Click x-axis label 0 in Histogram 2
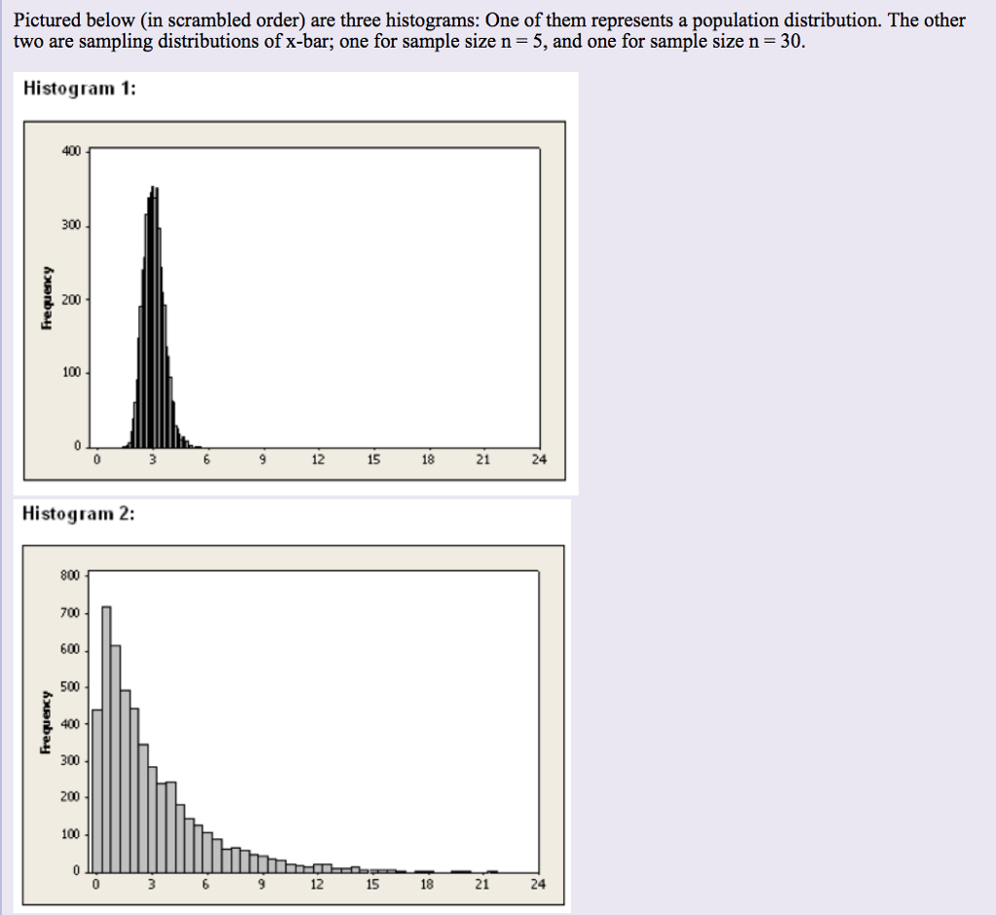996x915 pixels. click(x=95, y=884)
